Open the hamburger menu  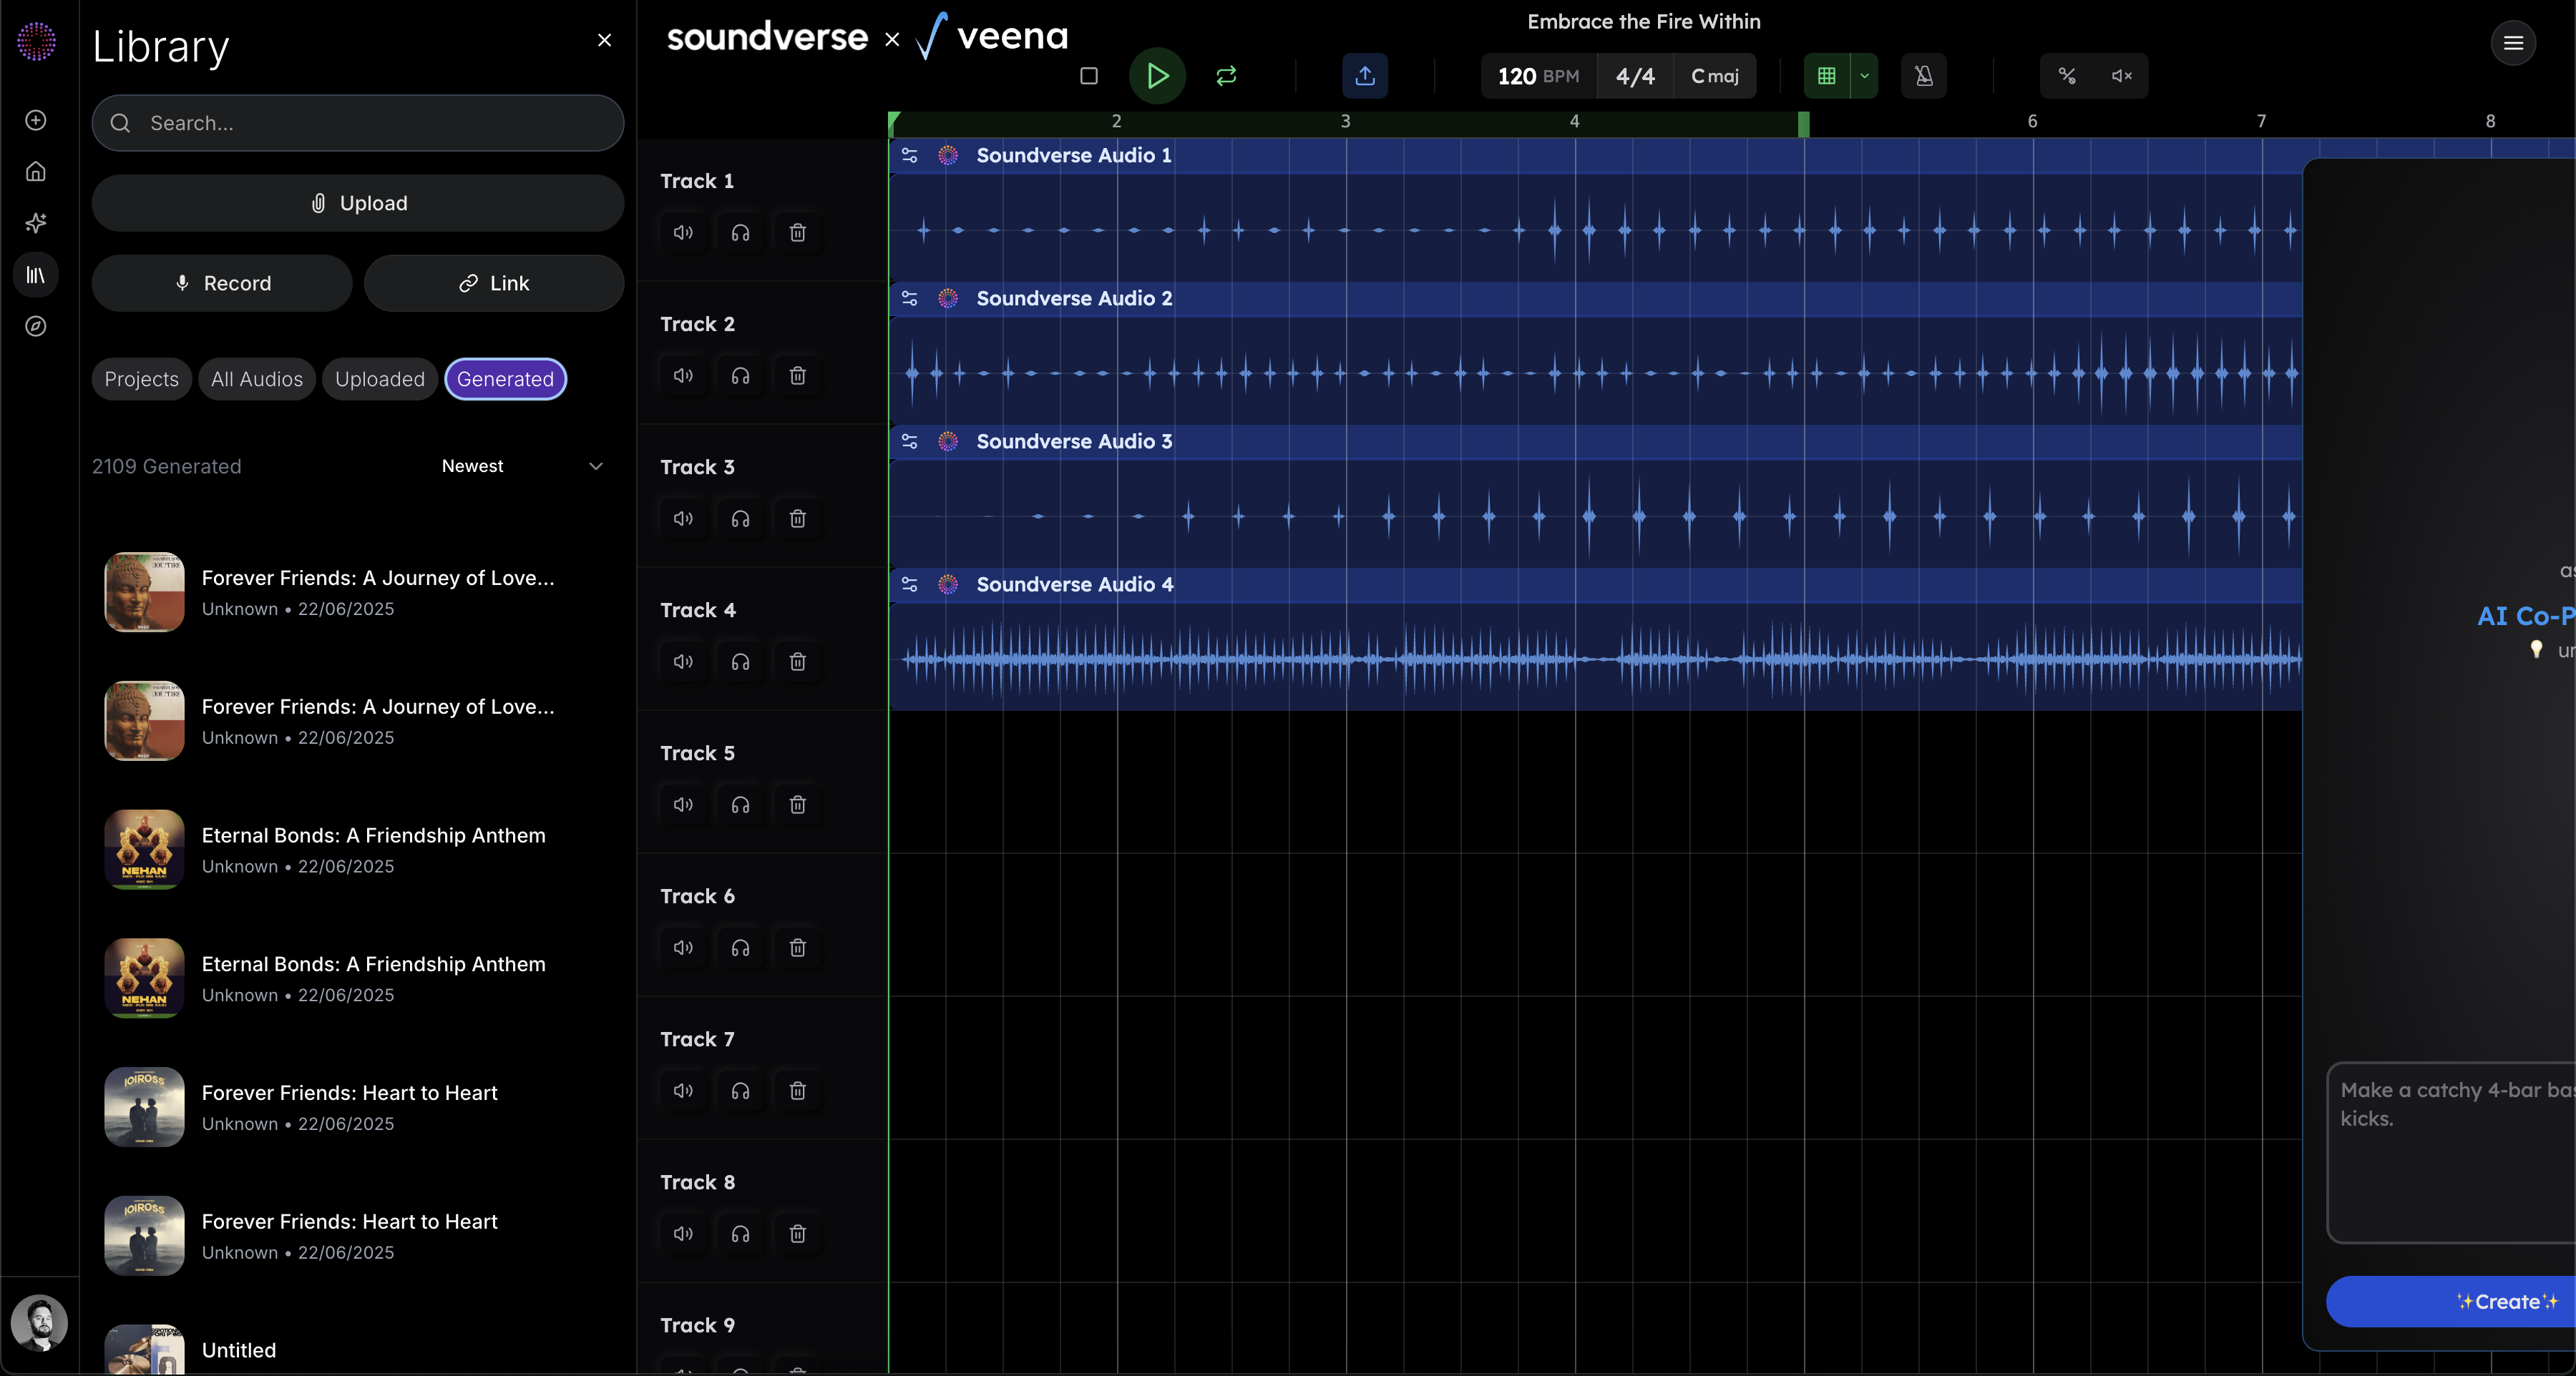(2513, 43)
